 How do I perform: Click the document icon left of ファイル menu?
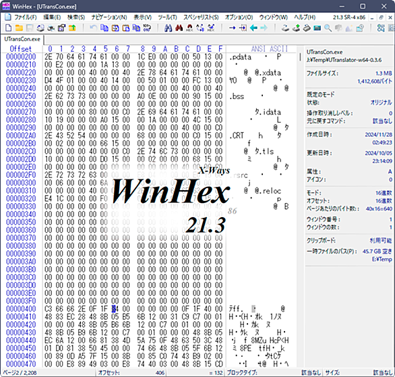[8, 17]
